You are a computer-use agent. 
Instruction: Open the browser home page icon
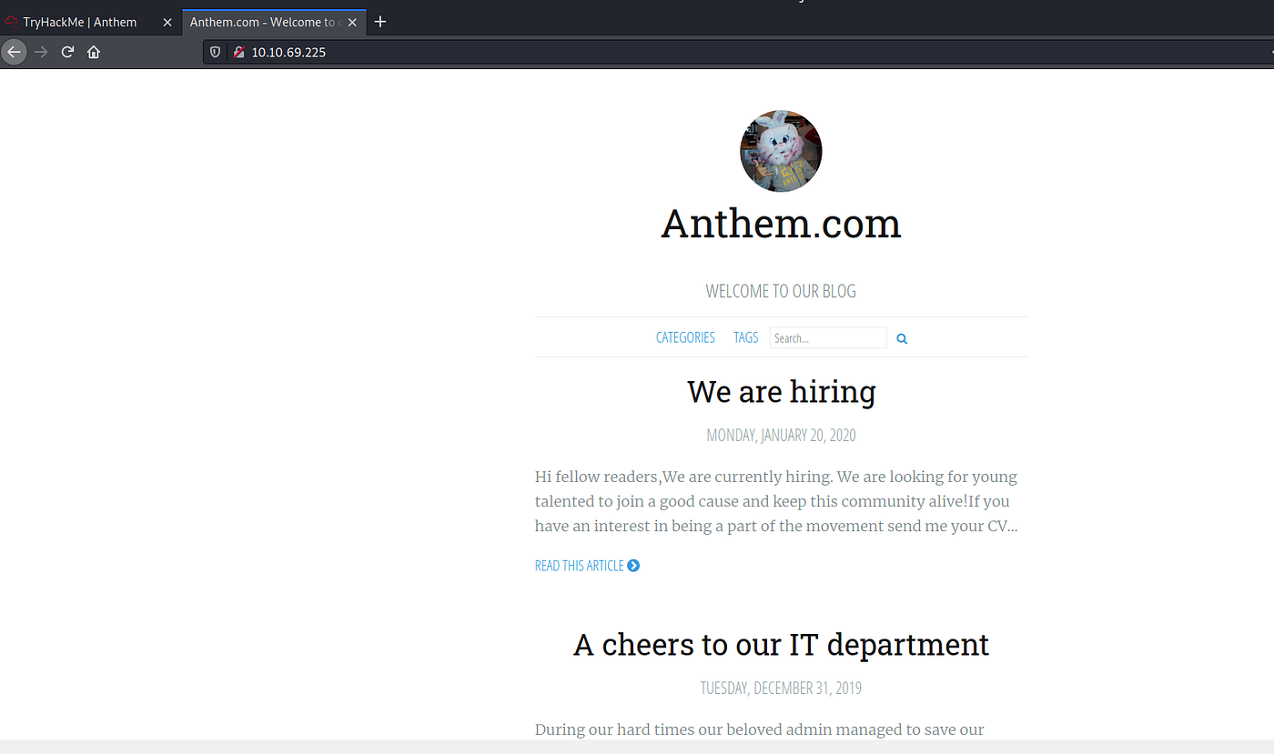click(94, 52)
